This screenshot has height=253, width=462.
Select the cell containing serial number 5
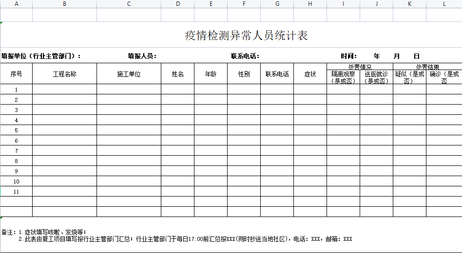(x=16, y=130)
